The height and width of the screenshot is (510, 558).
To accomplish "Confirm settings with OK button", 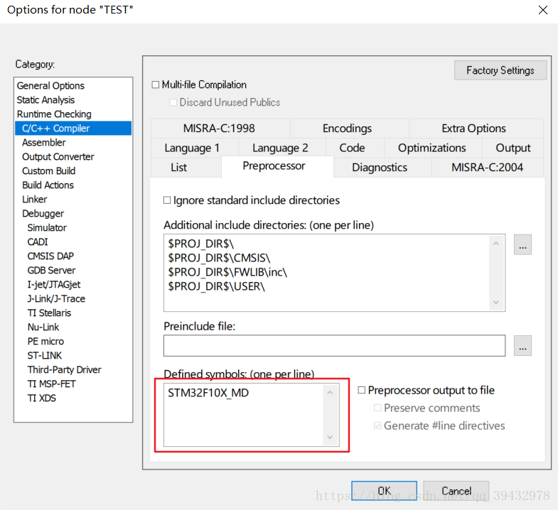I will tap(384, 491).
